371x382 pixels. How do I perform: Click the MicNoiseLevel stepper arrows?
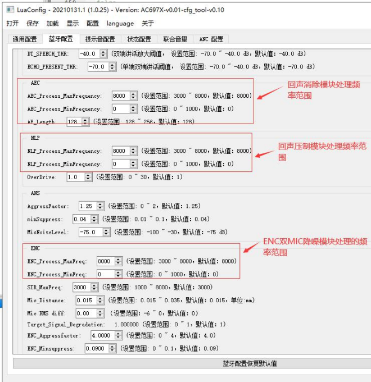pos(106,232)
